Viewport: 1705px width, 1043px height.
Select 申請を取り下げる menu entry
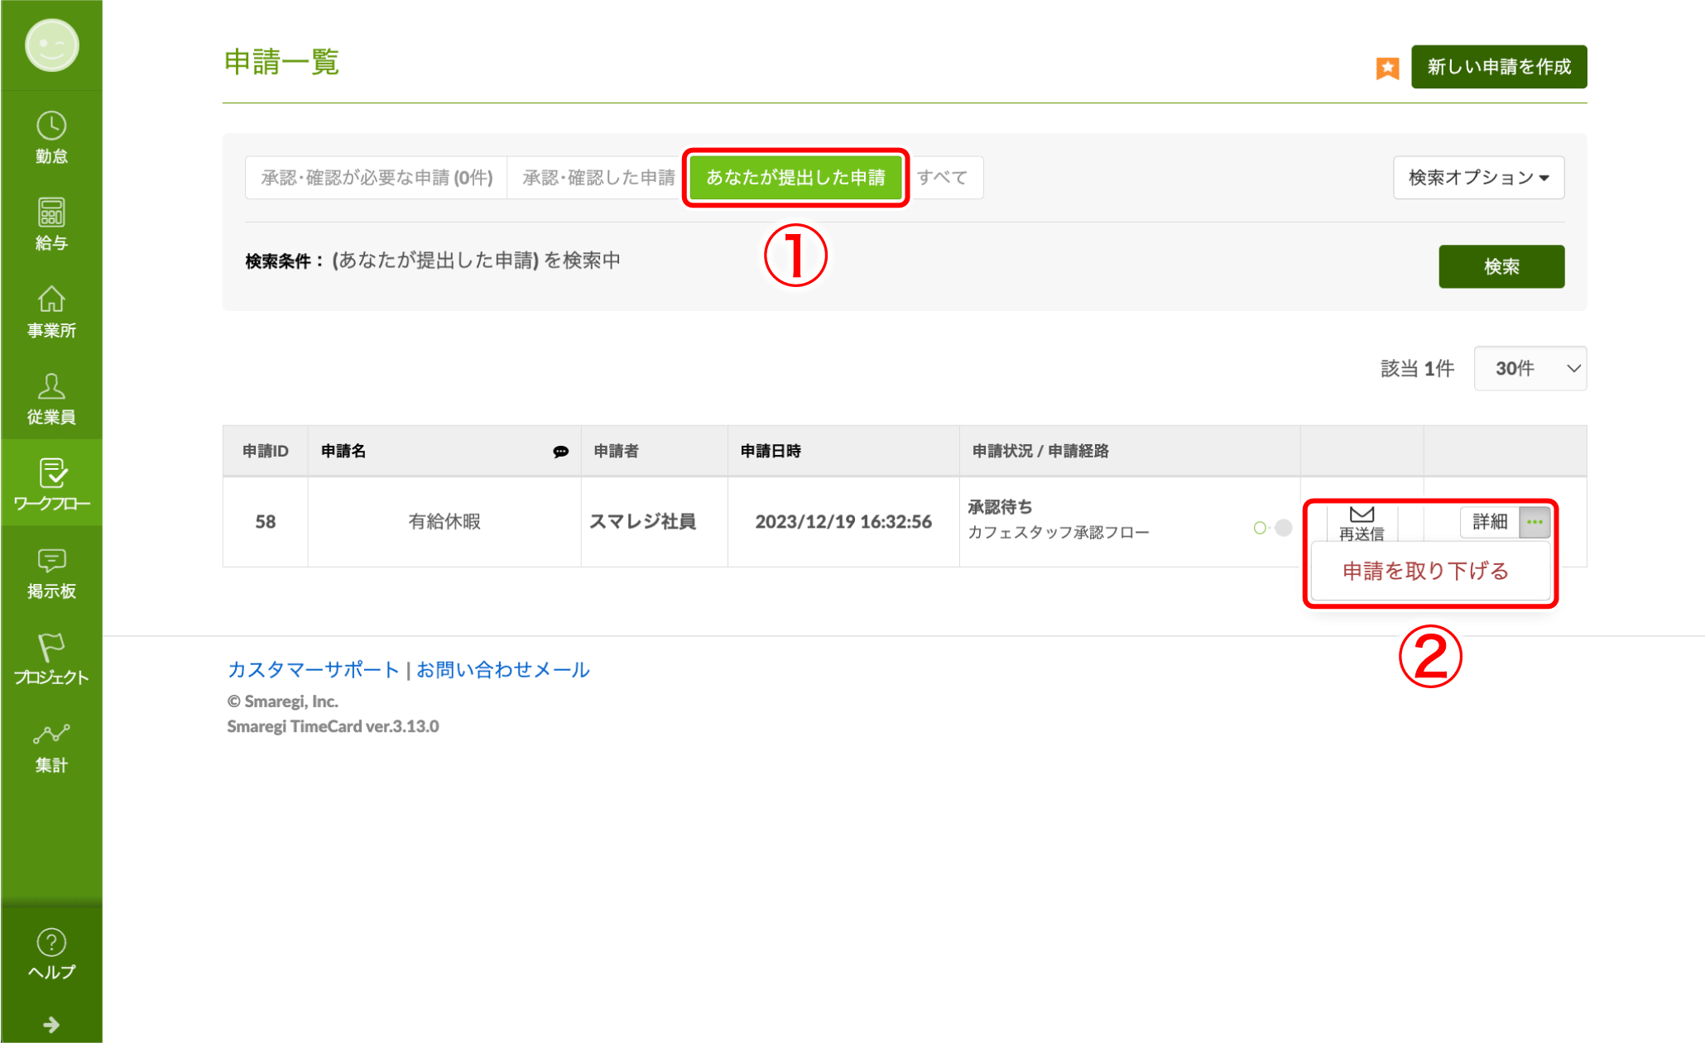pyautogui.click(x=1425, y=571)
